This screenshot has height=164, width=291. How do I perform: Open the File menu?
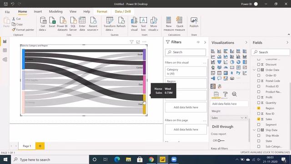(7, 12)
